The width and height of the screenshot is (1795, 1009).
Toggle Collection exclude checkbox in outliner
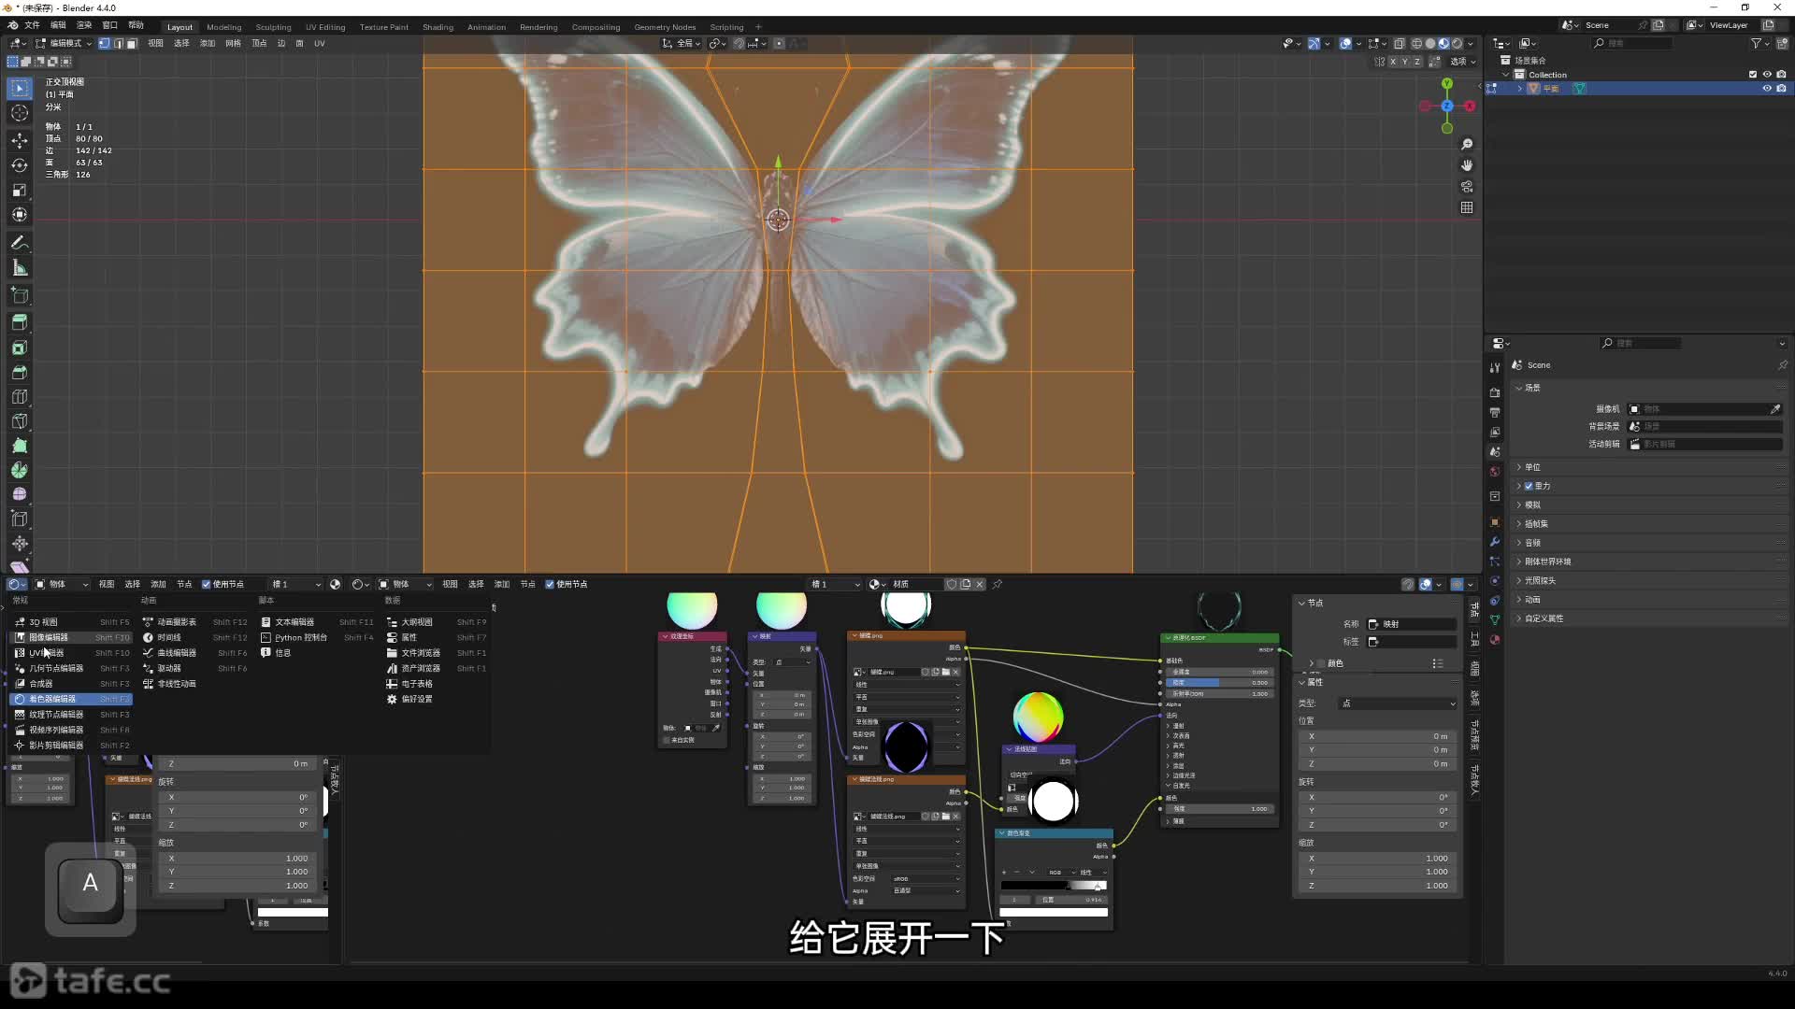tap(1753, 75)
